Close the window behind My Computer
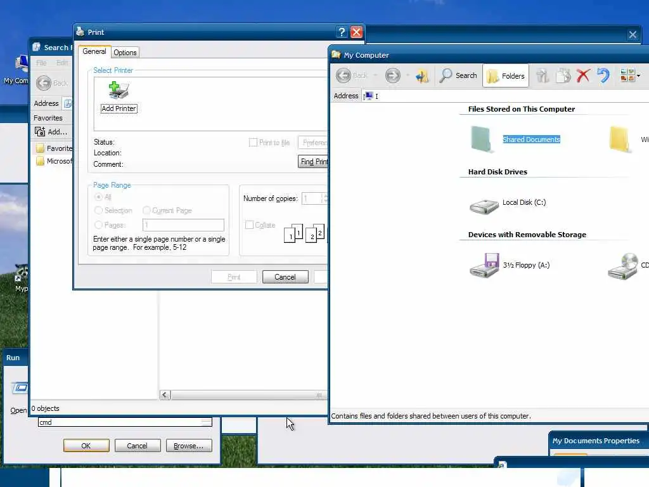This screenshot has width=649, height=487. [633, 35]
